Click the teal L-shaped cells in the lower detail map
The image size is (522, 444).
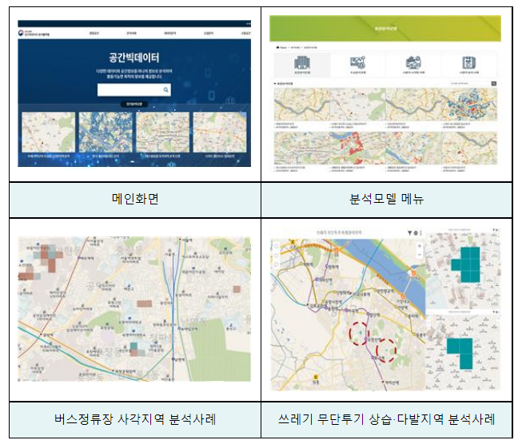coord(460,354)
